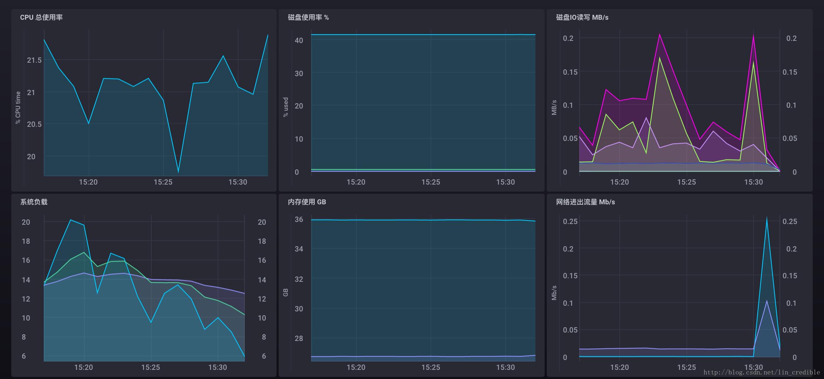Image resolution: width=824 pixels, height=379 pixels.
Task: Click the 40 value on 磁盘使用率 axis
Action: pos(299,41)
